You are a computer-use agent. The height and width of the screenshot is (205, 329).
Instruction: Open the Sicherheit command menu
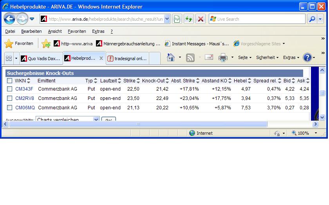tap(267, 57)
